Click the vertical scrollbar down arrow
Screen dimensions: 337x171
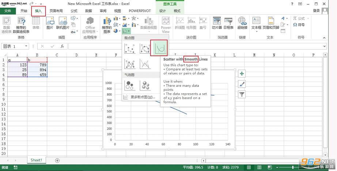(x=325, y=155)
